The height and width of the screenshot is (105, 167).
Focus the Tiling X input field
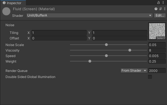point(59,33)
